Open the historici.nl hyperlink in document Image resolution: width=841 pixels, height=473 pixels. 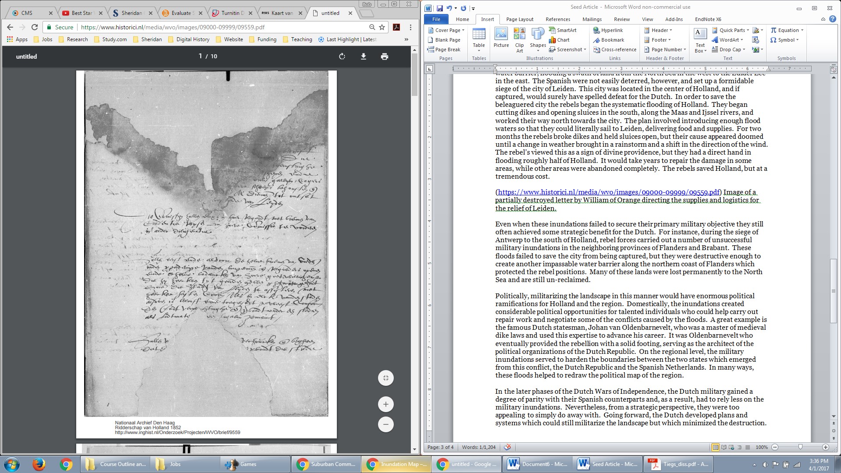[x=608, y=192]
